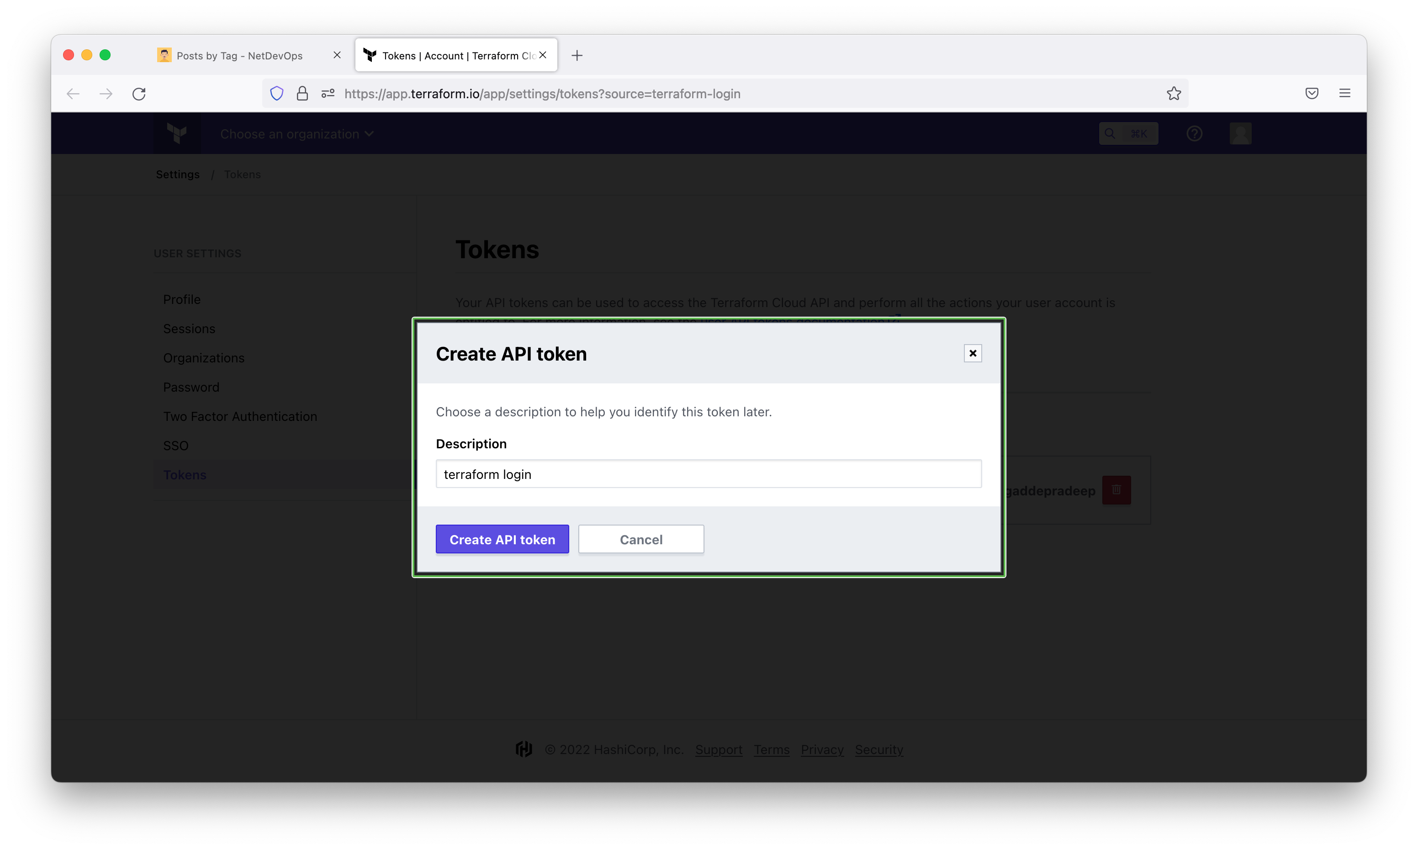Reload the current page
Screen dimensions: 1418x850
[x=139, y=93]
